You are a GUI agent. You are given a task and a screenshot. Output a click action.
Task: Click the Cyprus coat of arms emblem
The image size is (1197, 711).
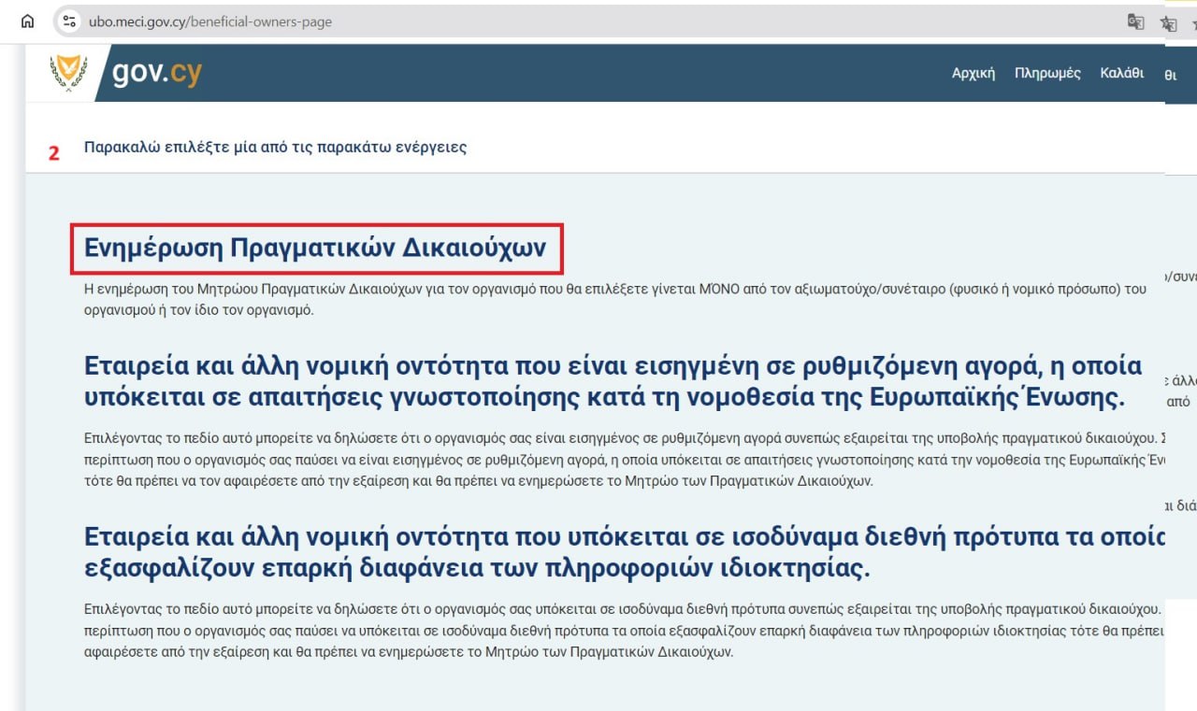[68, 73]
